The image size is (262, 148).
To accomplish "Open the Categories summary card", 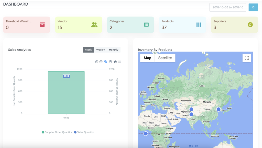I will tap(130, 25).
